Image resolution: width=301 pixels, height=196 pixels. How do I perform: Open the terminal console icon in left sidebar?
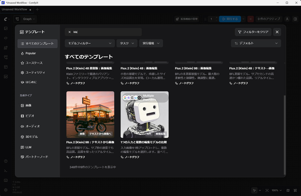(6, 171)
